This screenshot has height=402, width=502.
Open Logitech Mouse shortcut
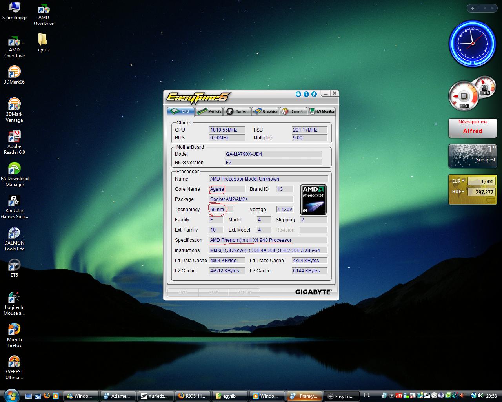(15, 303)
